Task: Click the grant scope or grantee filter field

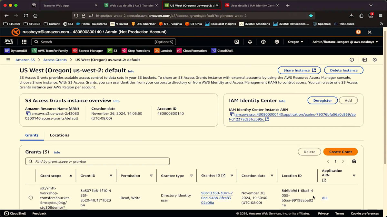Action: [x=97, y=161]
